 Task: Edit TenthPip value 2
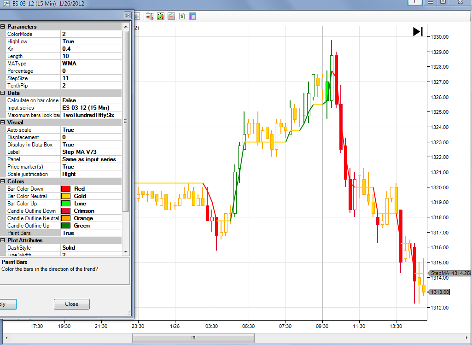point(91,86)
